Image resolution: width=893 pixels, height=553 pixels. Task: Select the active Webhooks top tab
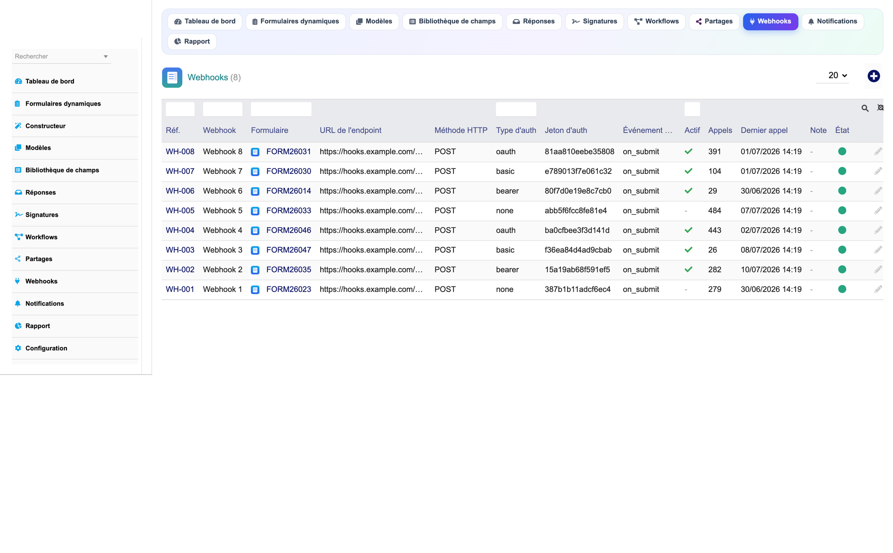770,22
